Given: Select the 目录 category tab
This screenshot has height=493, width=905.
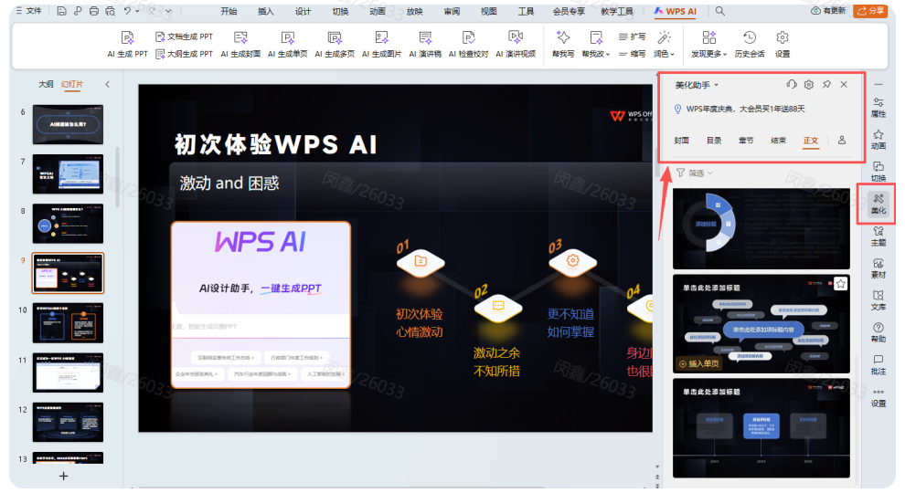Looking at the screenshot, I should tap(714, 140).
